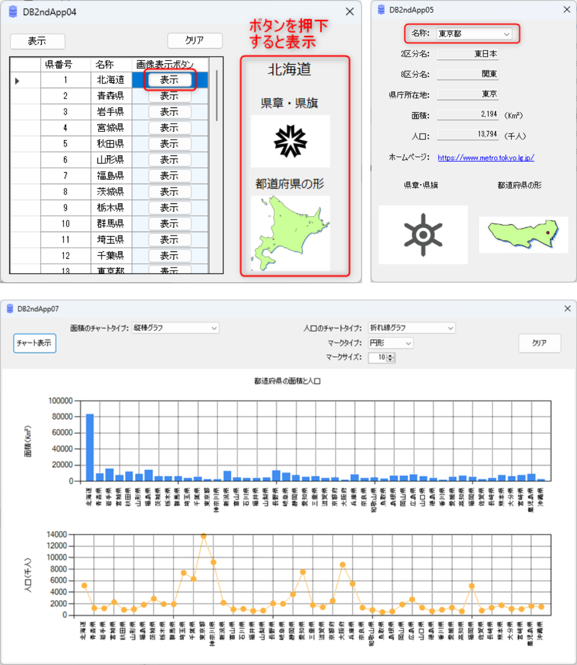Click the DB2ndApp05 window database icon

click(382, 10)
